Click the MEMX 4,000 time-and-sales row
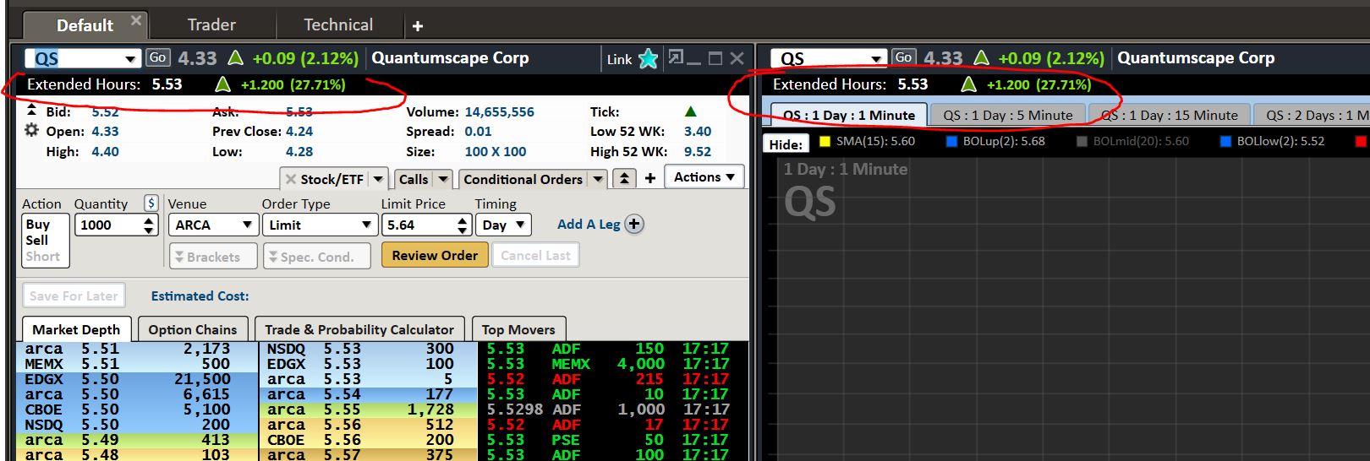Screen dimensions: 1370x461 point(613,364)
